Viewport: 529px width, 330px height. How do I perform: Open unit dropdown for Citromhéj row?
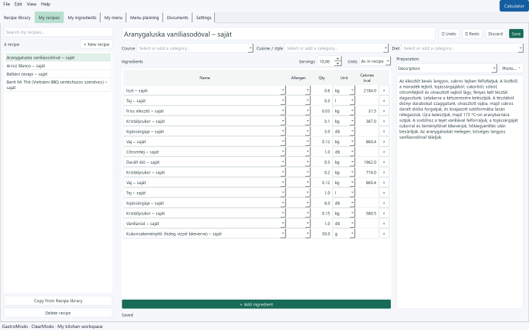point(352,152)
